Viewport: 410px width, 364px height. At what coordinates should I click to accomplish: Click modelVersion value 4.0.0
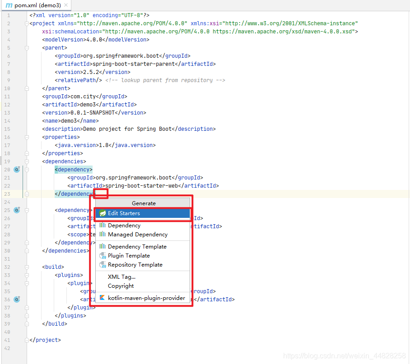click(94, 39)
